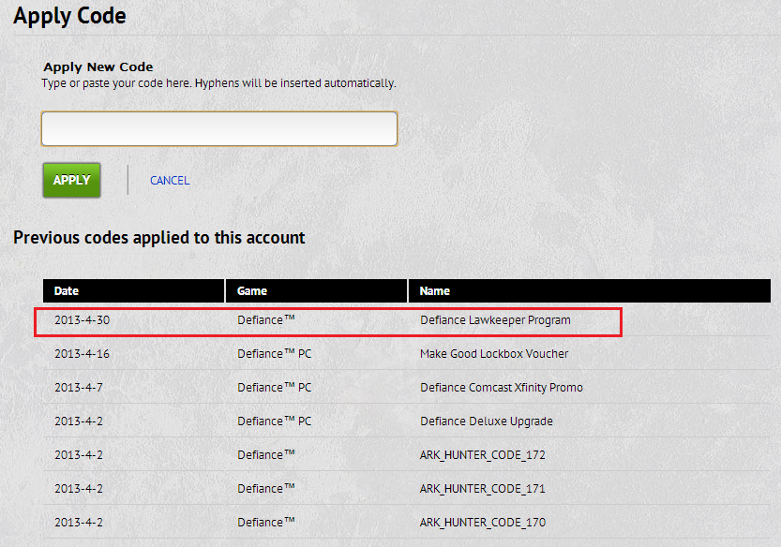Click the Apply Code page heading

click(x=69, y=16)
